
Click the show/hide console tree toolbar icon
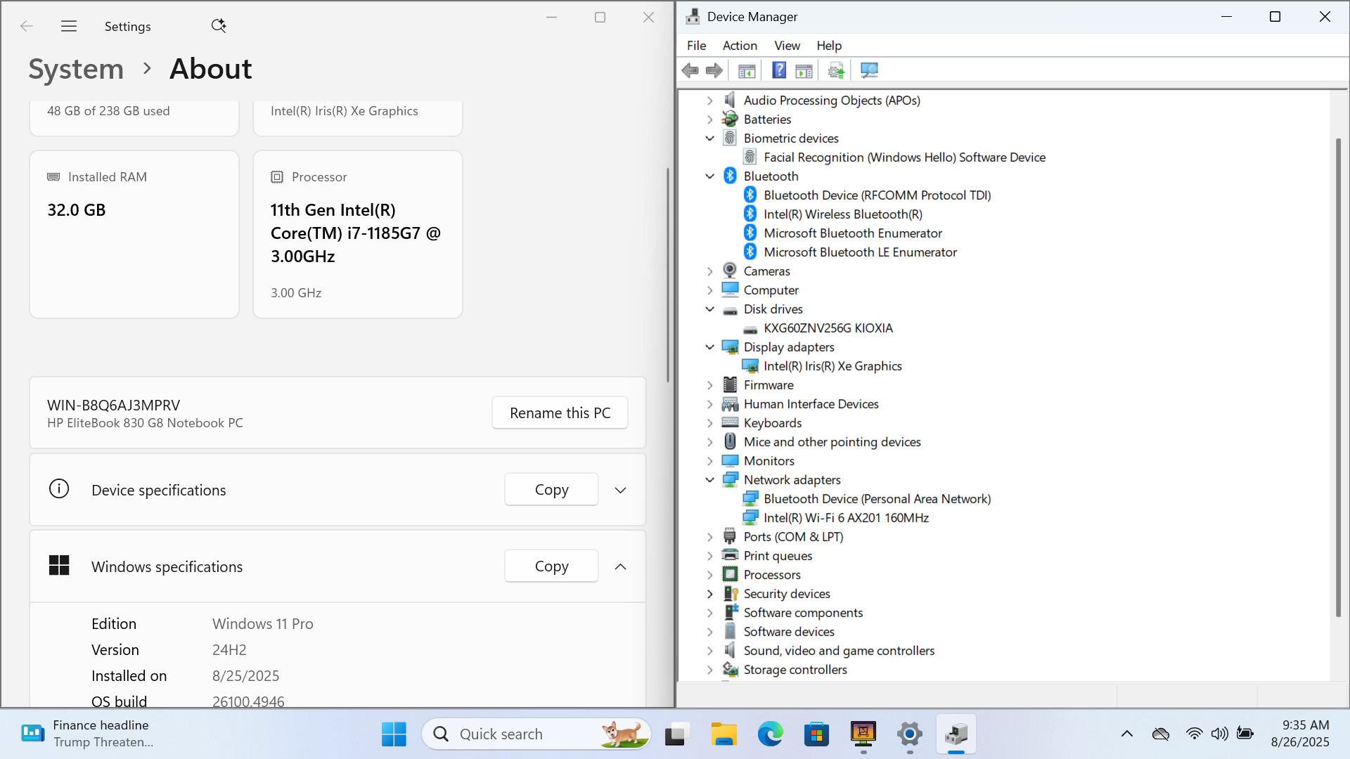[747, 70]
